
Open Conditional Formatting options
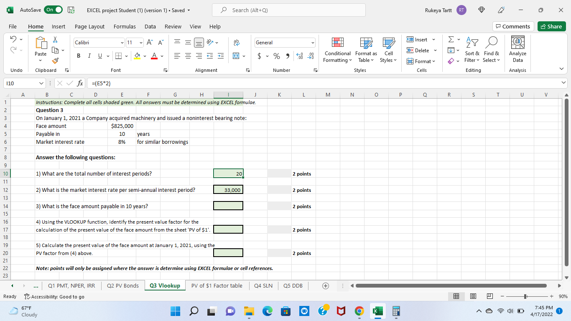click(x=337, y=50)
